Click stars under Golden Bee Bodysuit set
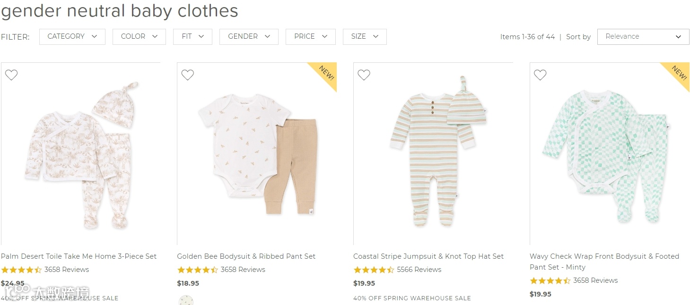Image resolution: width=690 pixels, height=305 pixels. (x=197, y=270)
